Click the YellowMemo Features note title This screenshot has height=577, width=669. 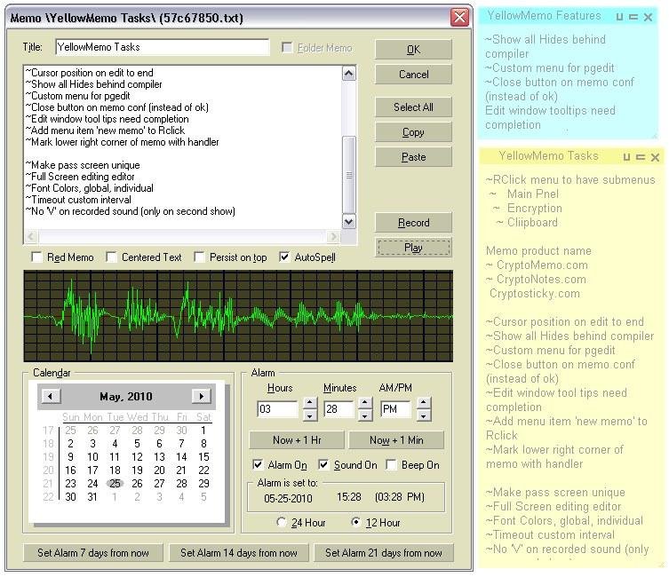544,16
